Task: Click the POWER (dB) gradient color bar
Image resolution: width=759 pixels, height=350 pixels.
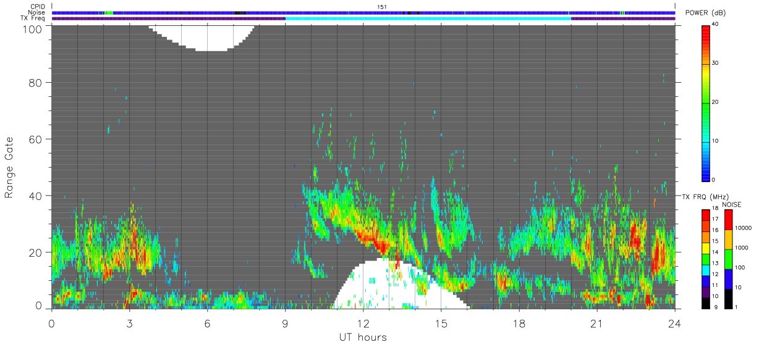Action: coord(705,102)
